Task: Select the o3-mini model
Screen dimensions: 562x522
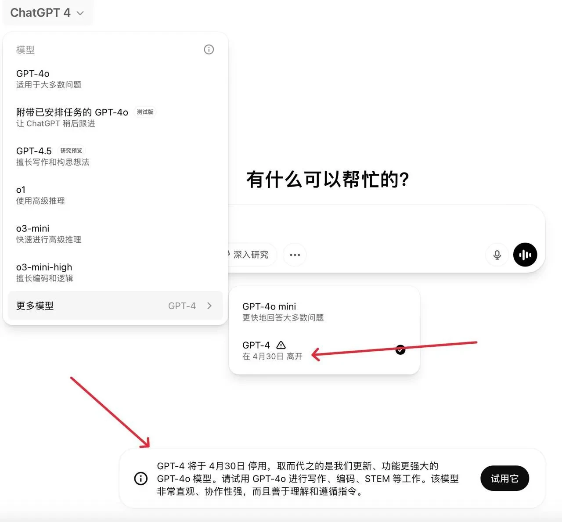Action: point(115,234)
